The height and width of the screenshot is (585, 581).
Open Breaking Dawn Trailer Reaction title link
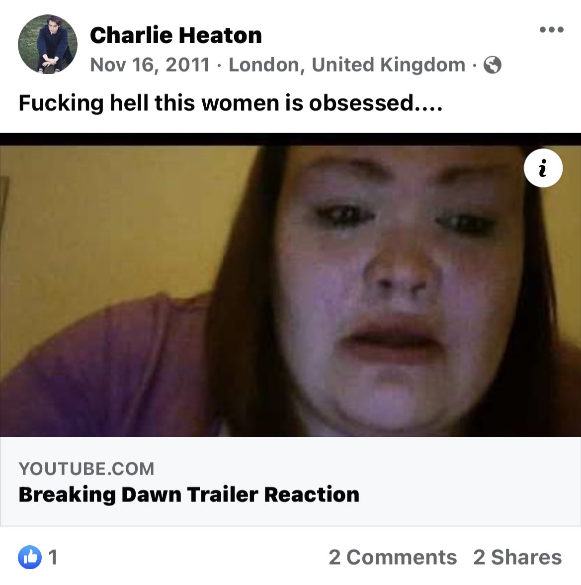[189, 495]
